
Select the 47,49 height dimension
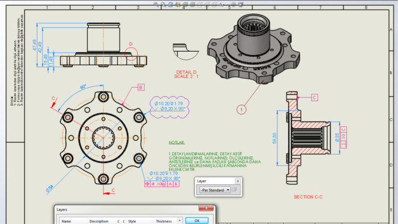35,45
